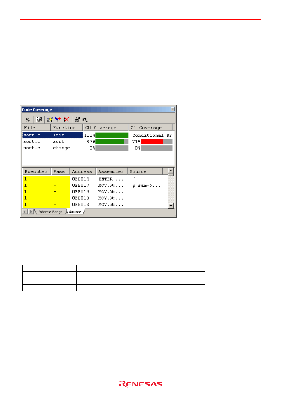Click the scrollbar down arrow
The image size is (281, 397).
click(x=171, y=206)
